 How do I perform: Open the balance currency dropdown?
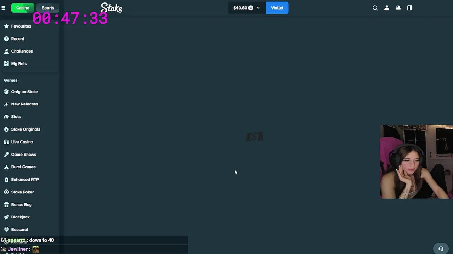point(258,8)
